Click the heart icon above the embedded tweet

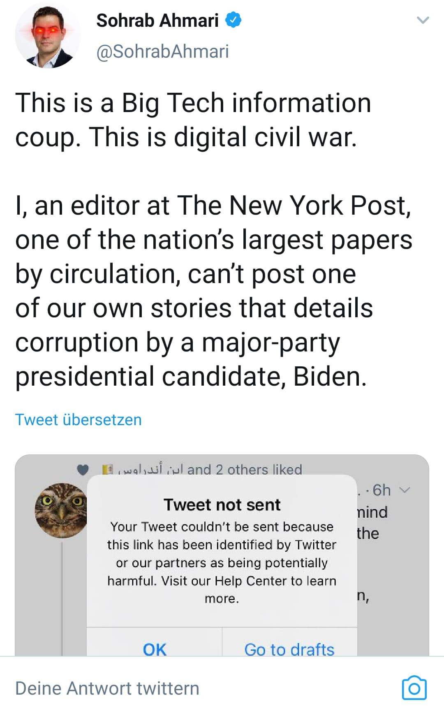click(x=83, y=470)
